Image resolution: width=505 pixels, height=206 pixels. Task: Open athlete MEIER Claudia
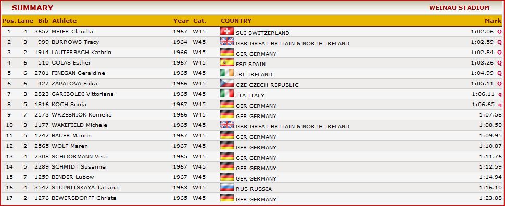point(72,32)
